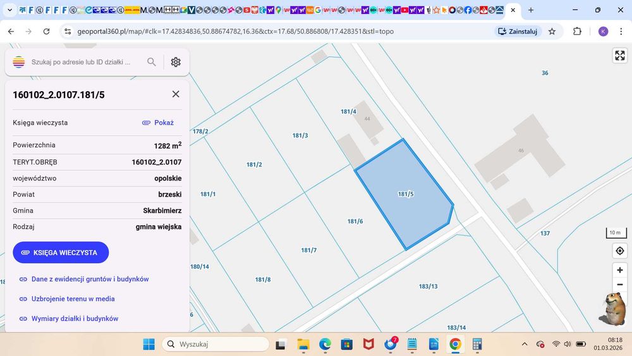Select parcel 178/2 on the map
Viewport: 632px width, 356px height.
click(200, 132)
